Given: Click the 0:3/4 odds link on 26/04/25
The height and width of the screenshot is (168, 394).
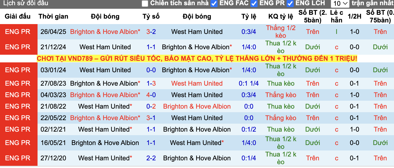Looking at the screenshot, I should point(249,31).
